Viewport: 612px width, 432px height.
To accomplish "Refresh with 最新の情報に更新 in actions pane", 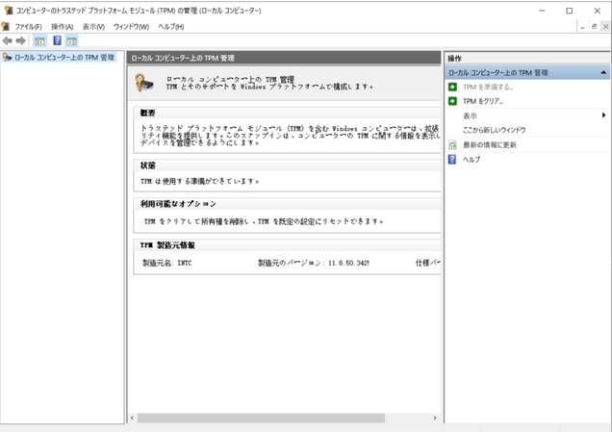I will pos(489,144).
